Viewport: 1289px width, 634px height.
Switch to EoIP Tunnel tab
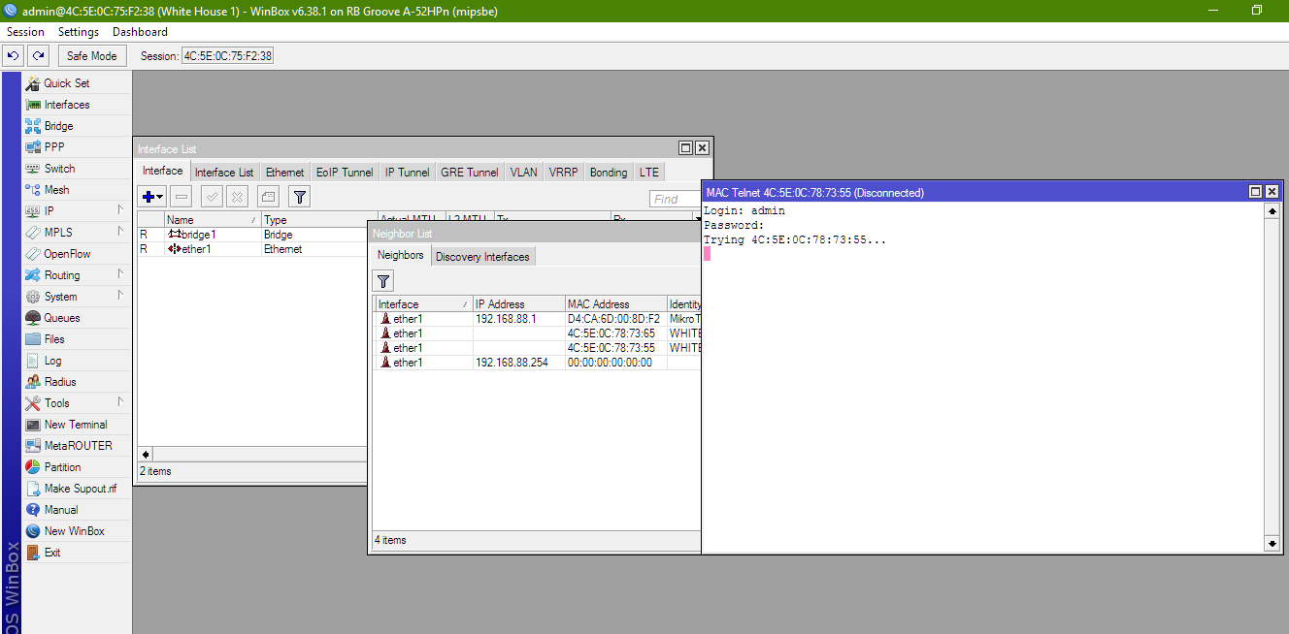pos(345,173)
